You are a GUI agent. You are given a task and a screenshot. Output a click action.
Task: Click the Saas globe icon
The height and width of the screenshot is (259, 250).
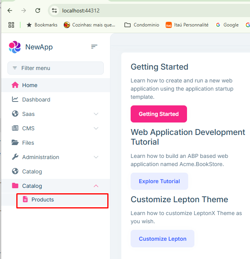click(15, 114)
